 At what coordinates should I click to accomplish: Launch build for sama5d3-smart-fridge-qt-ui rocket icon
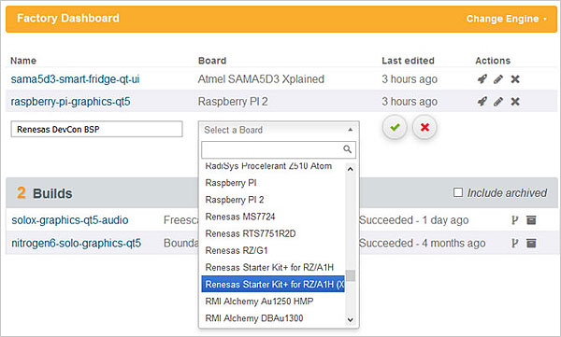click(482, 79)
